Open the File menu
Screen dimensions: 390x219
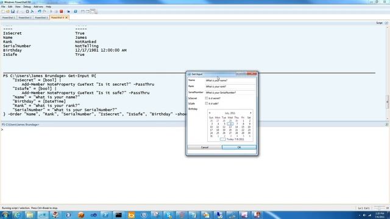tap(3, 7)
